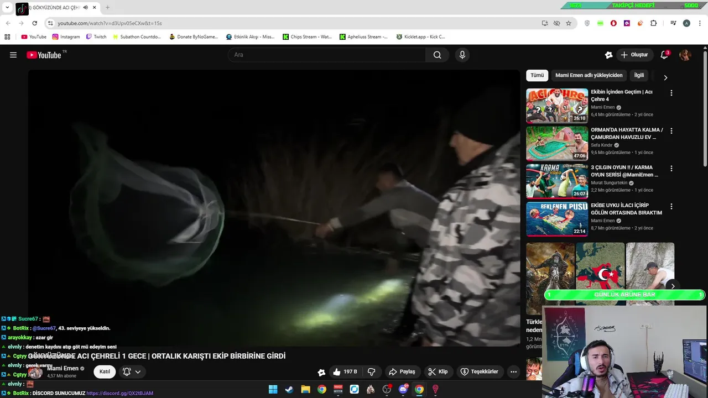Open Mami Emen channel name link
The image size is (708, 398).
tap(63, 369)
